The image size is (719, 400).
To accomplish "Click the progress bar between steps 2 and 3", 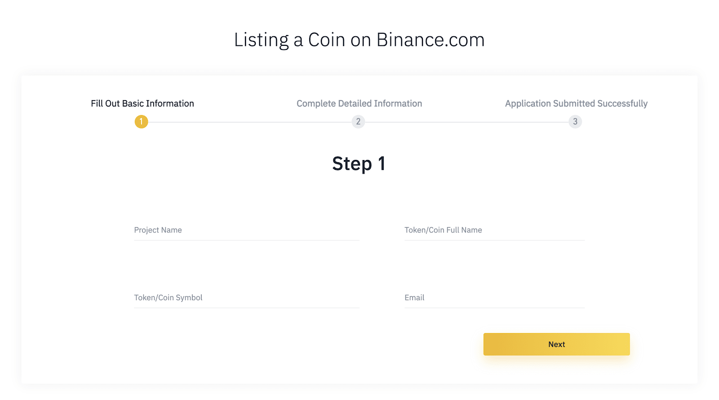I will pos(467,122).
